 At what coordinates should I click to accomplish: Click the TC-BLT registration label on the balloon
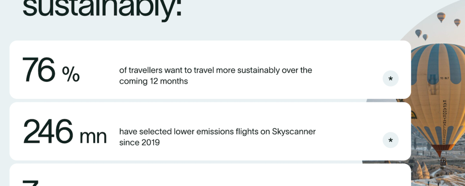444,78
